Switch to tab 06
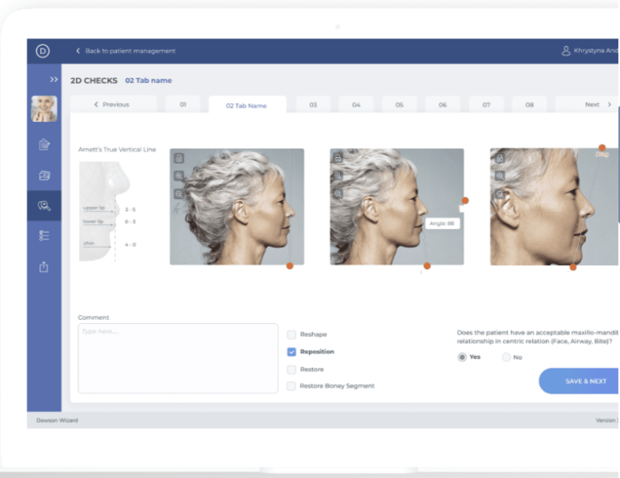 [442, 105]
